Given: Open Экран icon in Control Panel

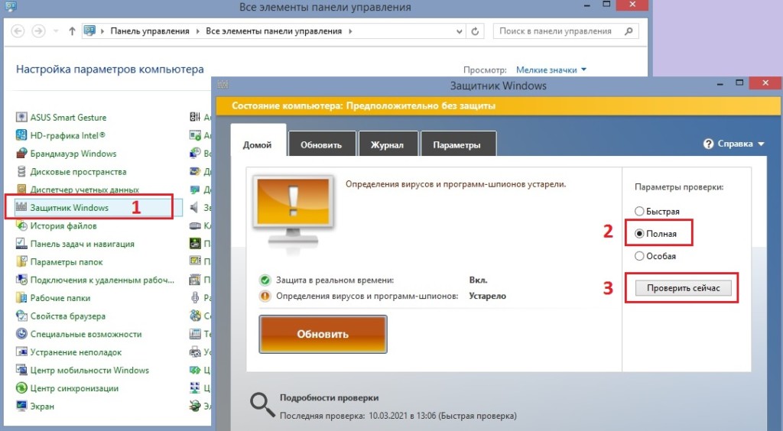Looking at the screenshot, I should (21, 406).
